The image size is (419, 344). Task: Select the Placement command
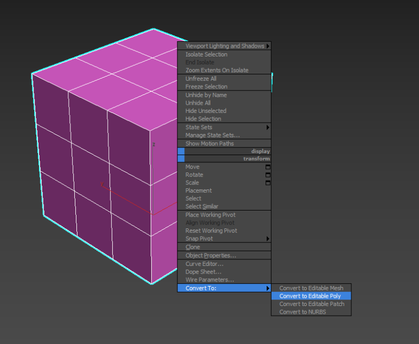point(224,191)
